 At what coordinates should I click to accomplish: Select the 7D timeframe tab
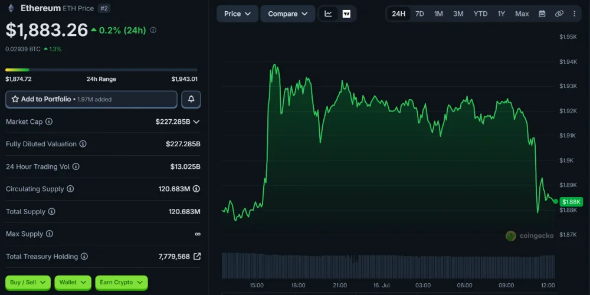tap(419, 14)
